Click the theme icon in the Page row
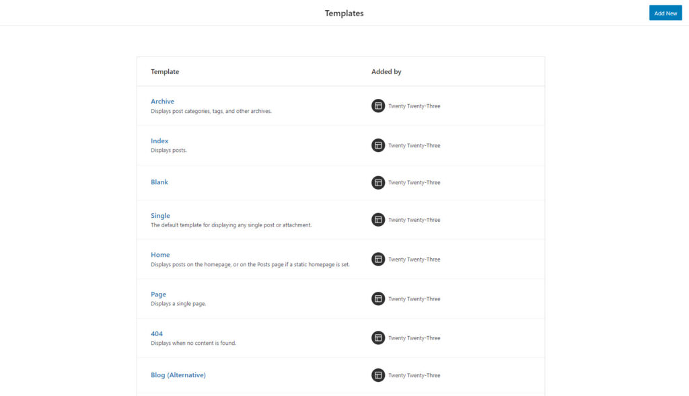Screen dimensions: 689x396 click(378, 299)
